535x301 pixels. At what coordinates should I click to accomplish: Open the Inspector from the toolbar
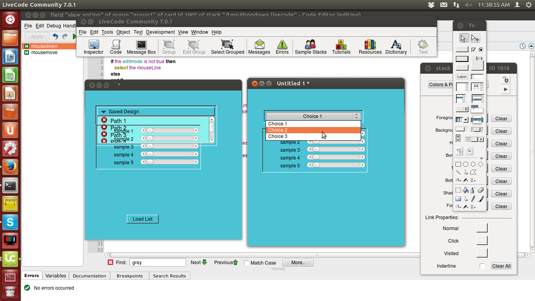coord(94,47)
